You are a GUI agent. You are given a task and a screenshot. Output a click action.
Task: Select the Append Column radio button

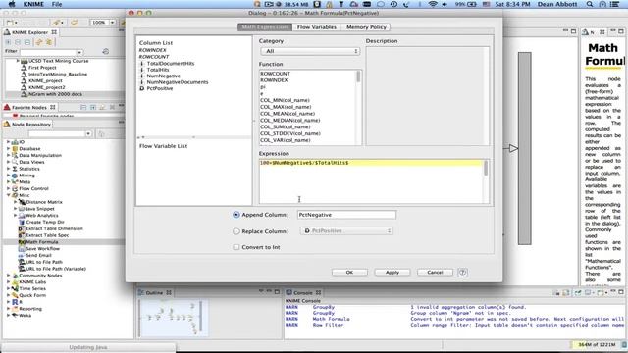[x=235, y=215]
